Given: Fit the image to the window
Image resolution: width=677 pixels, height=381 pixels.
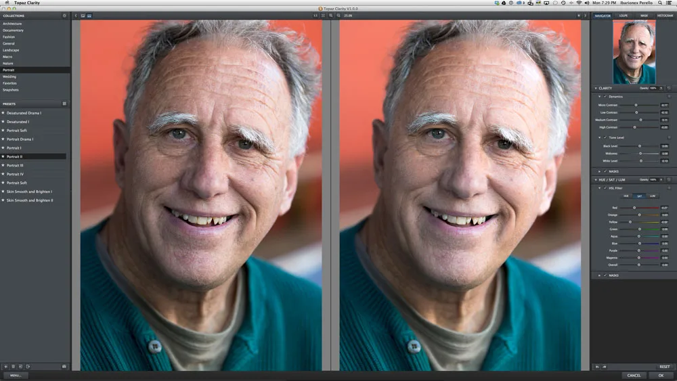Looking at the screenshot, I should (x=323, y=16).
